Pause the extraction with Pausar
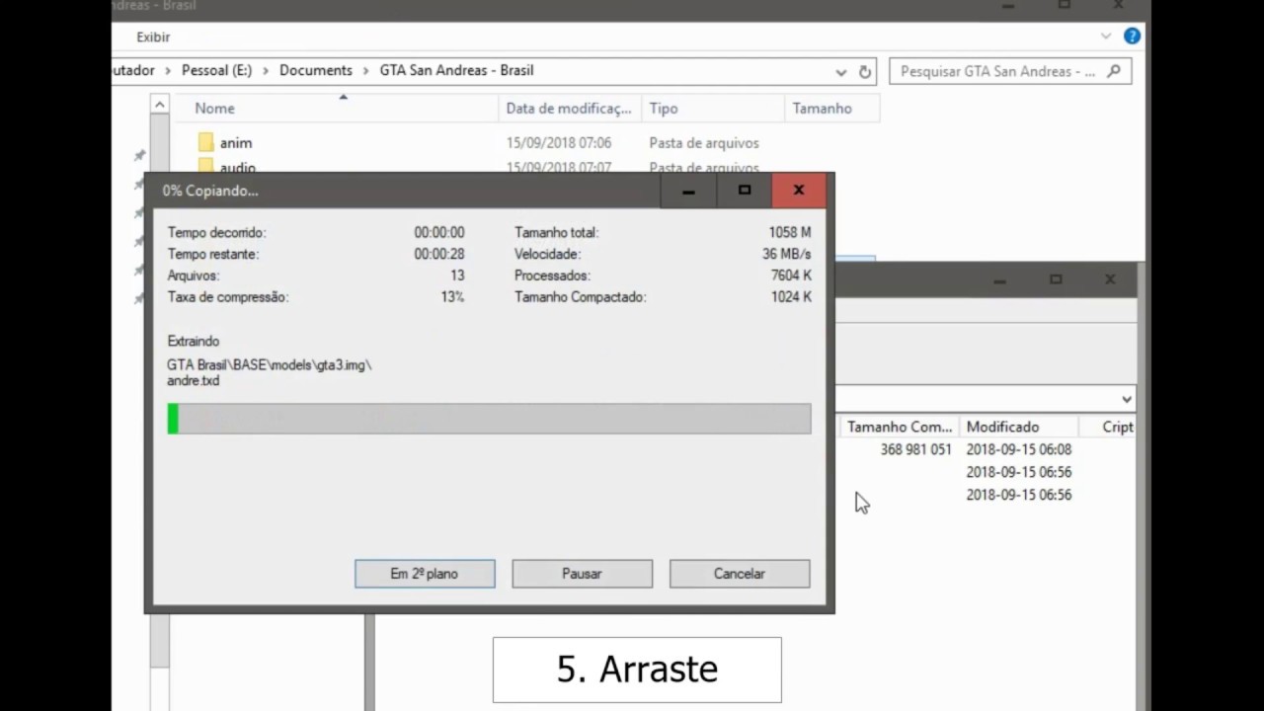The width and height of the screenshot is (1264, 711). (x=582, y=574)
